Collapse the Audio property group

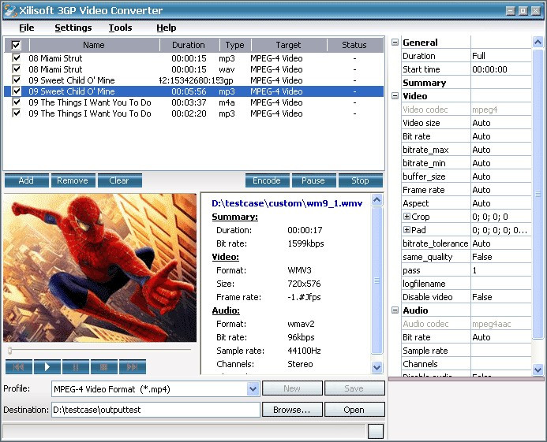tap(395, 310)
